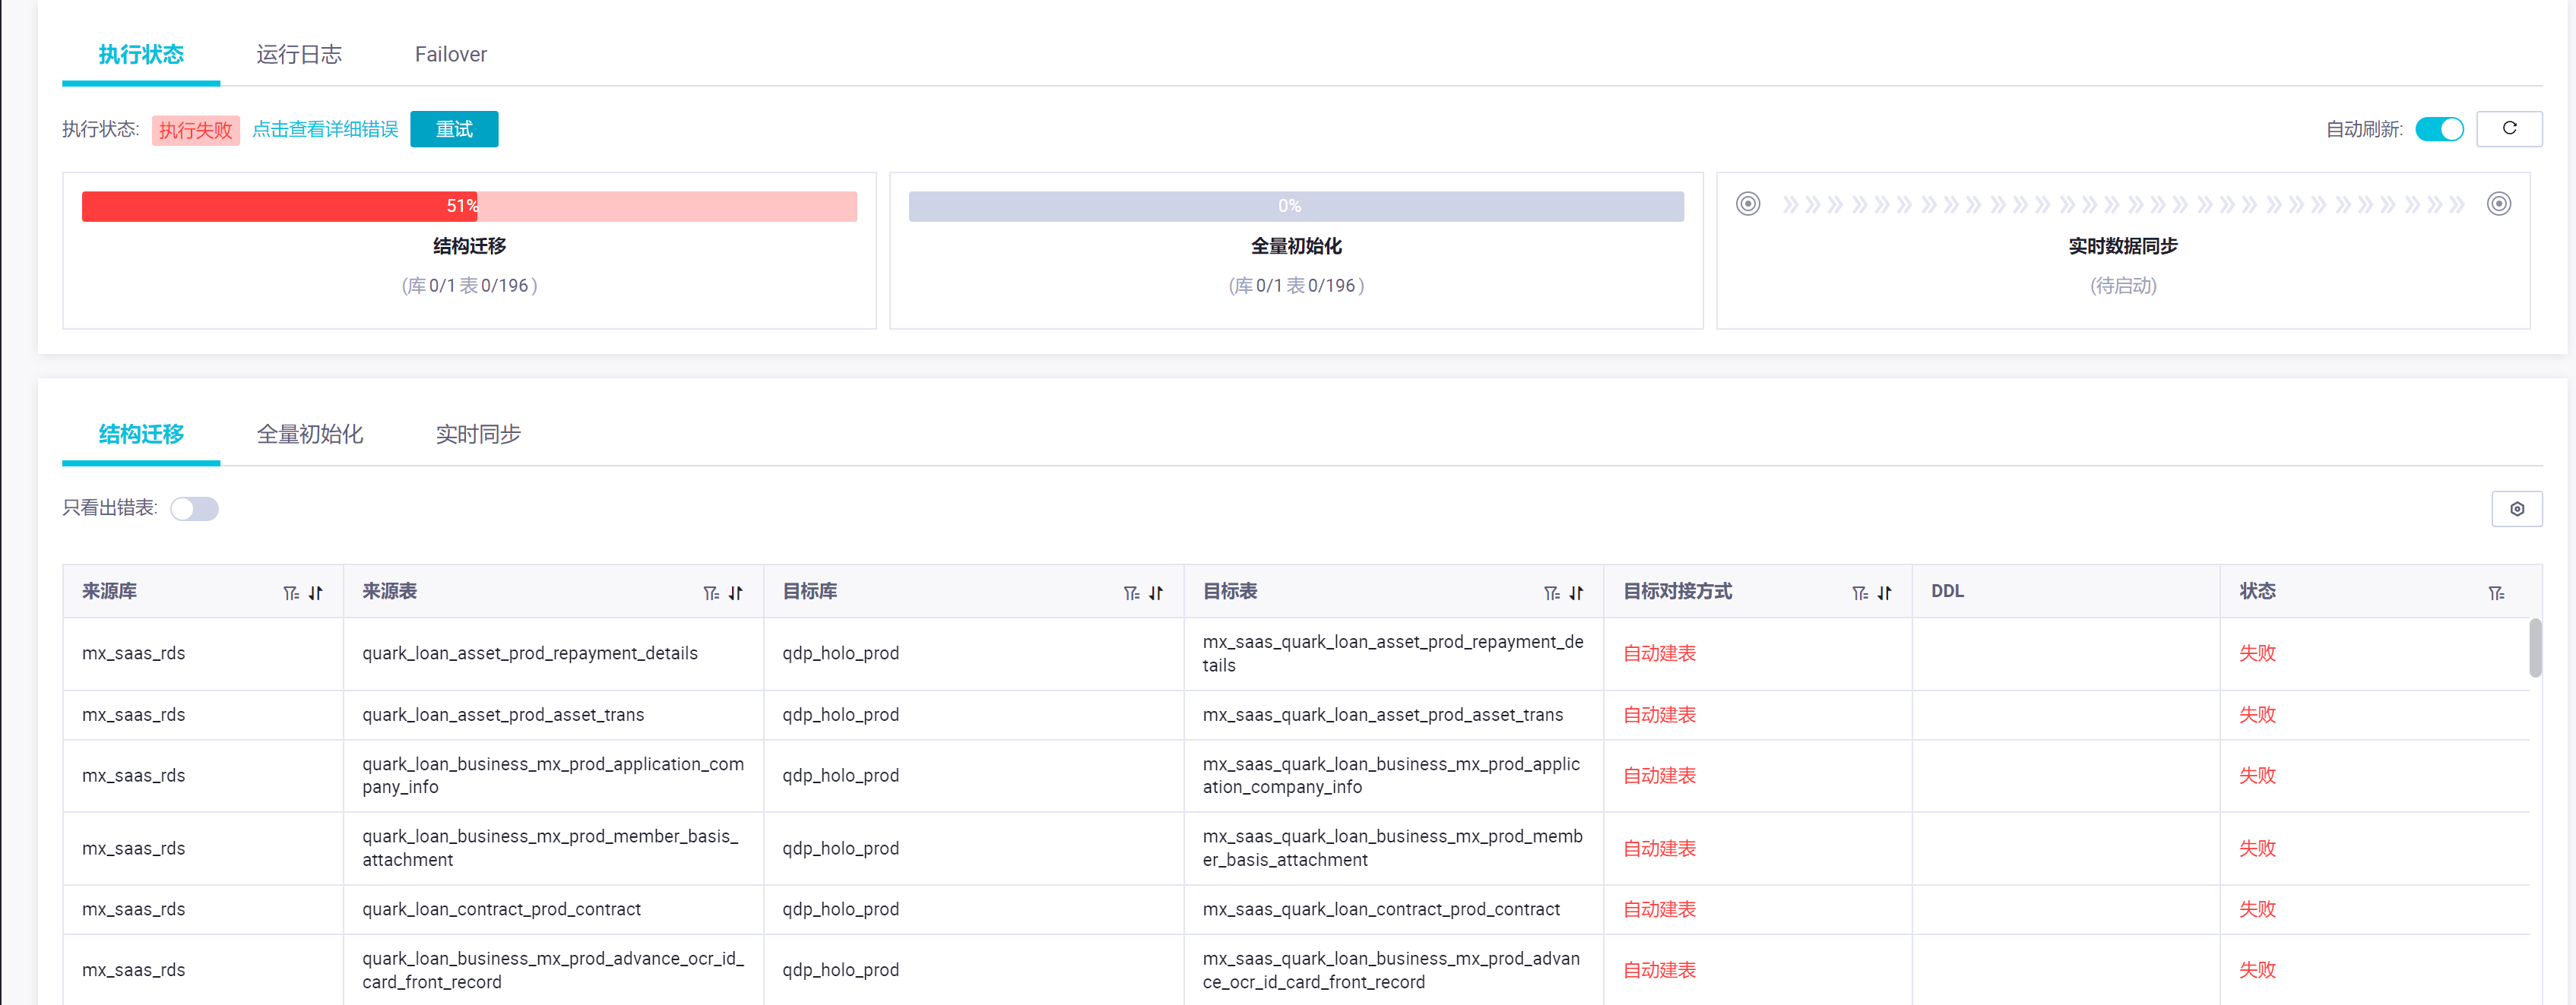Click sort icon in 来源表 column
This screenshot has height=1005, width=2576.
coord(736,593)
